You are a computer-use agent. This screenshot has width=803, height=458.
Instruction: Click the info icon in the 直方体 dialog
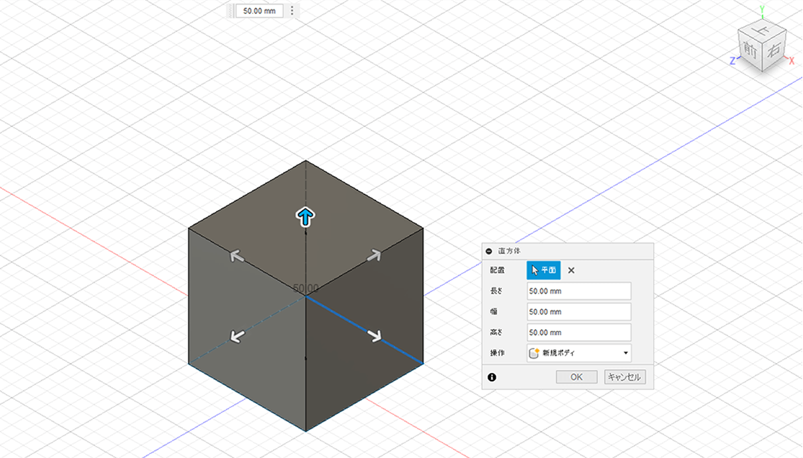(492, 377)
